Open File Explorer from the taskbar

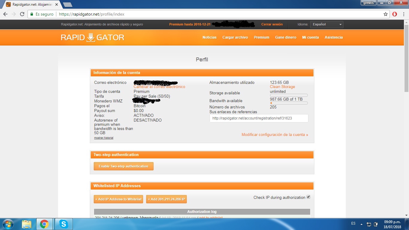(27, 224)
